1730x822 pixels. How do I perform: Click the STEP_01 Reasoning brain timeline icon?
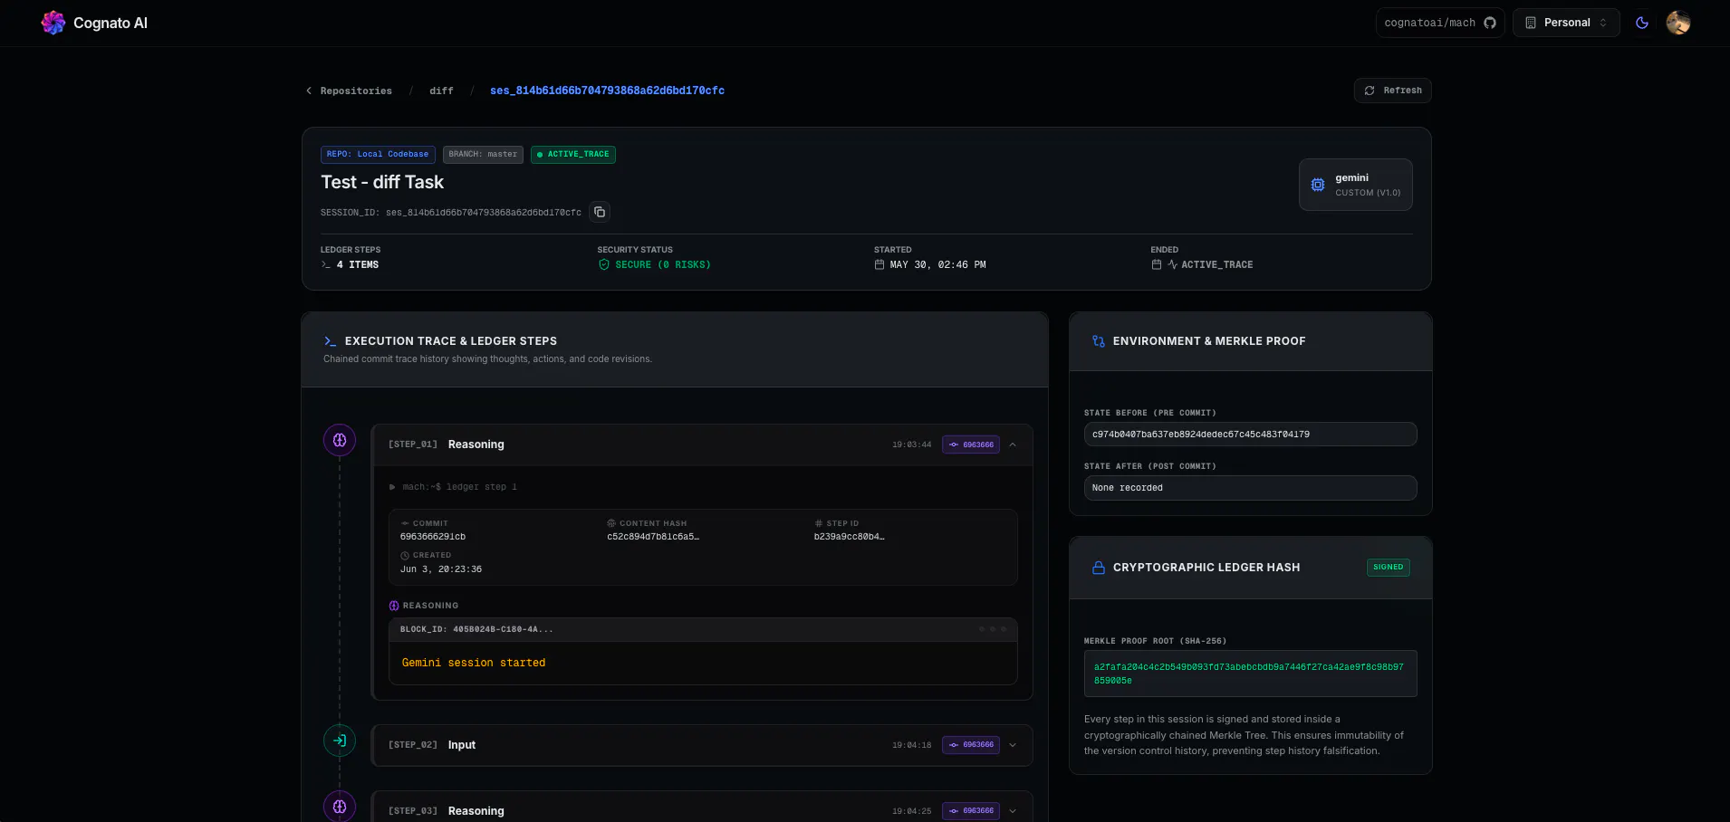(340, 440)
